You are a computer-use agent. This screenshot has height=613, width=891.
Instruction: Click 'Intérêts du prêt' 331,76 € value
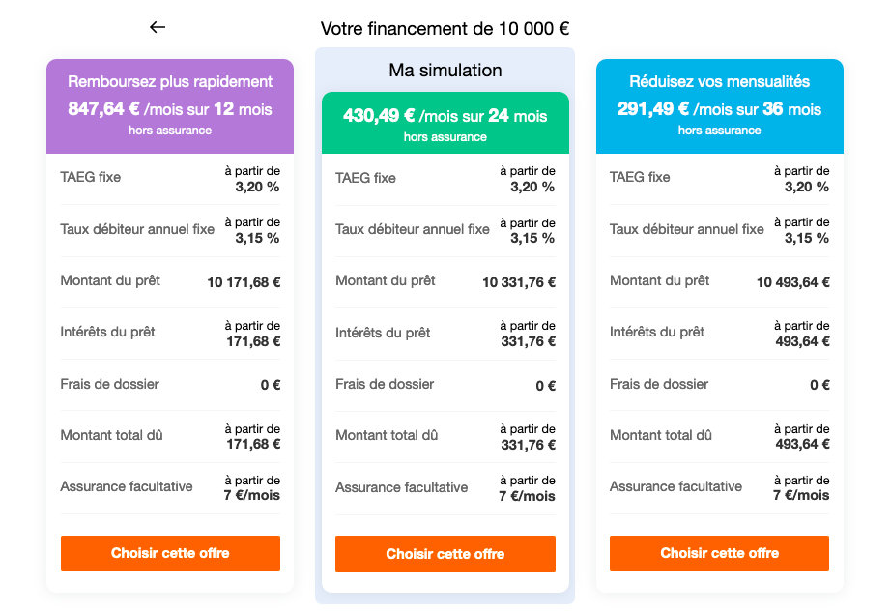pos(528,341)
